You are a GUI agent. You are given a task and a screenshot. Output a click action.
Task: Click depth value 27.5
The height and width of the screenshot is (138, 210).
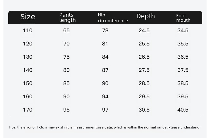click(x=144, y=70)
